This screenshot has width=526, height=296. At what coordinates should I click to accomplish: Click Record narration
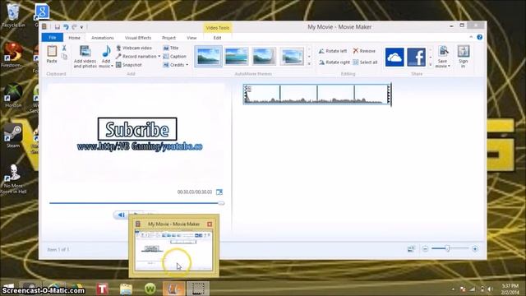click(136, 57)
